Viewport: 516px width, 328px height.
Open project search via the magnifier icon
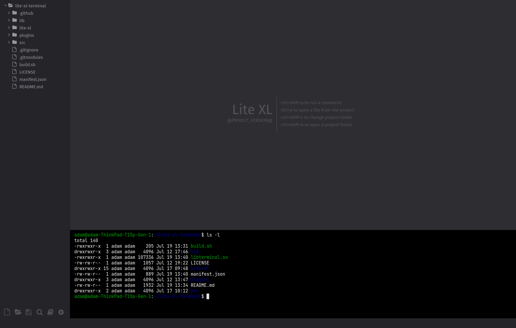pos(39,312)
